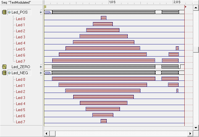
Task: Select Led 5 under Led_NEG
Action: pos(20,110)
